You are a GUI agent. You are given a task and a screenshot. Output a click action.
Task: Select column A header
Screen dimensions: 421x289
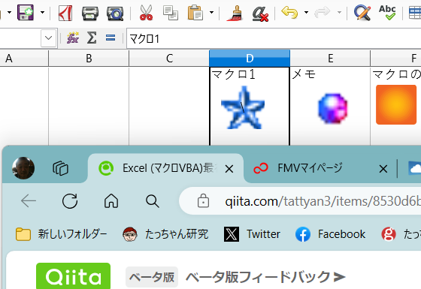[x=24, y=59]
